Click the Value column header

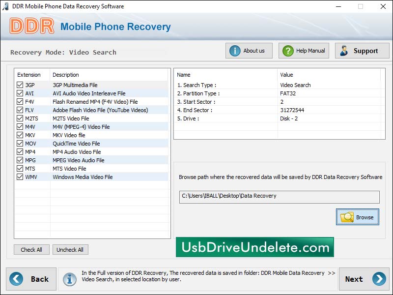tap(286, 75)
